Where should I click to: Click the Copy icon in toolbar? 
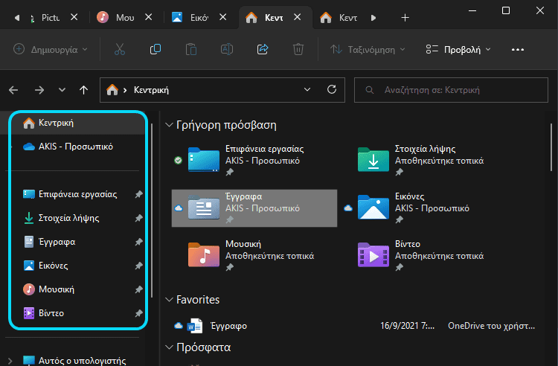[x=155, y=49]
